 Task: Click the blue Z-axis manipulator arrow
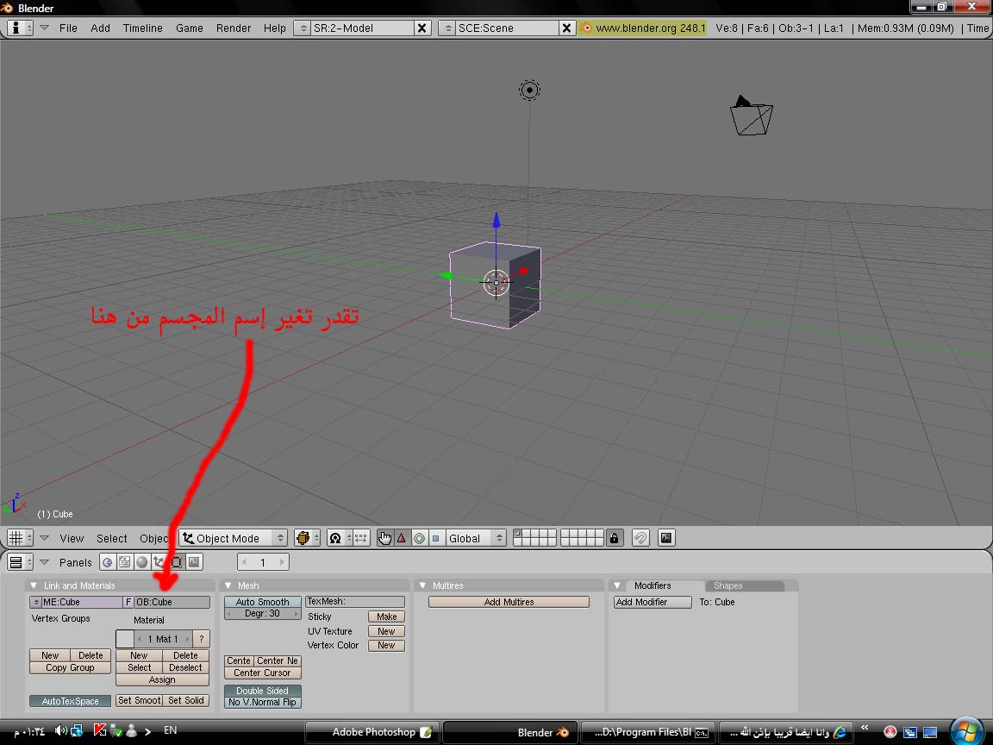point(496,220)
